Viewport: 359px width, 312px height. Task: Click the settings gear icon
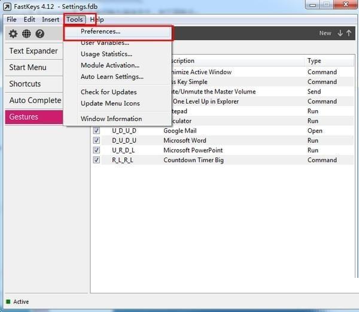(x=13, y=34)
